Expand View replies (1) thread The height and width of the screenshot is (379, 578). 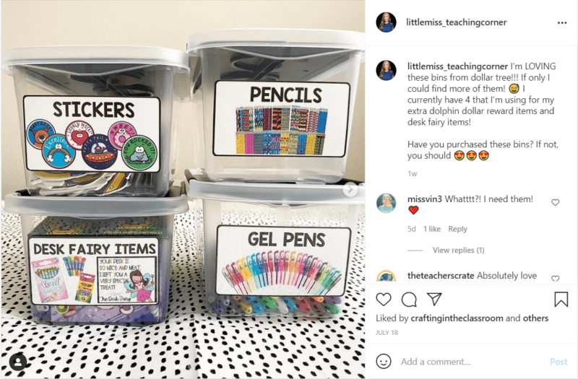(458, 250)
